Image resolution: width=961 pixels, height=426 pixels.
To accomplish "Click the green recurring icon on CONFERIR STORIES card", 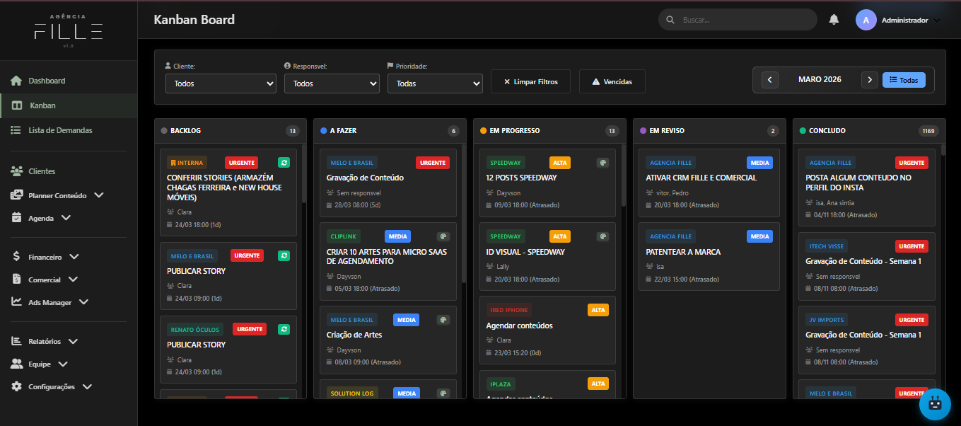I will (x=284, y=163).
